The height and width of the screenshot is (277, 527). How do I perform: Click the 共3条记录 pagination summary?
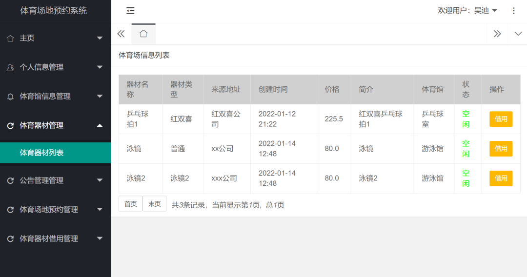(228, 205)
